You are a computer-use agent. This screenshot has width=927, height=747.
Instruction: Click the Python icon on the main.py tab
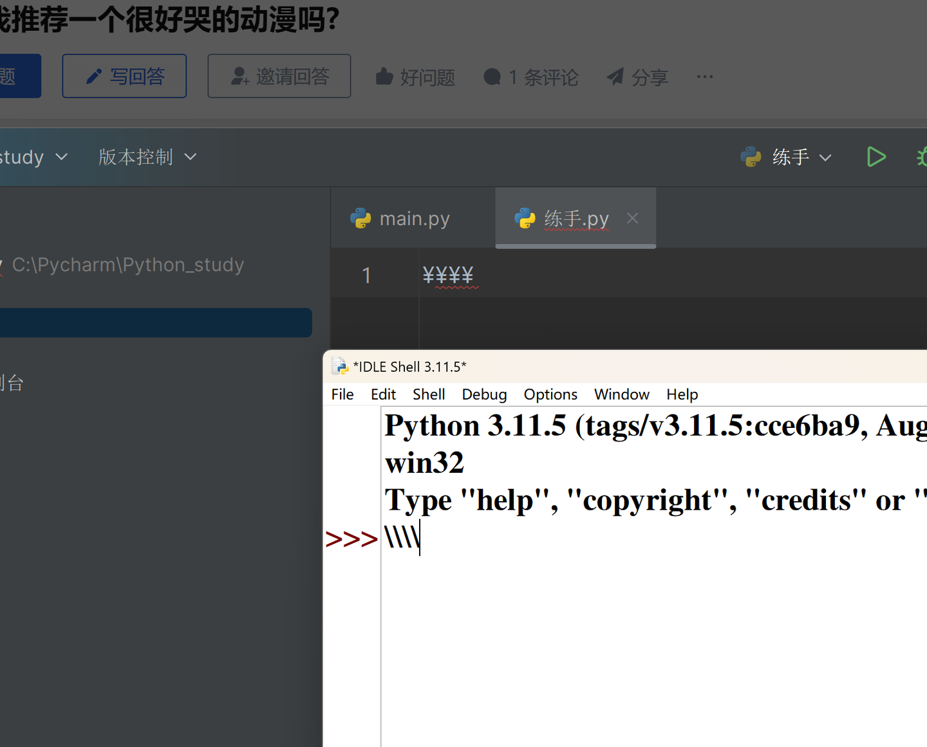click(x=361, y=218)
